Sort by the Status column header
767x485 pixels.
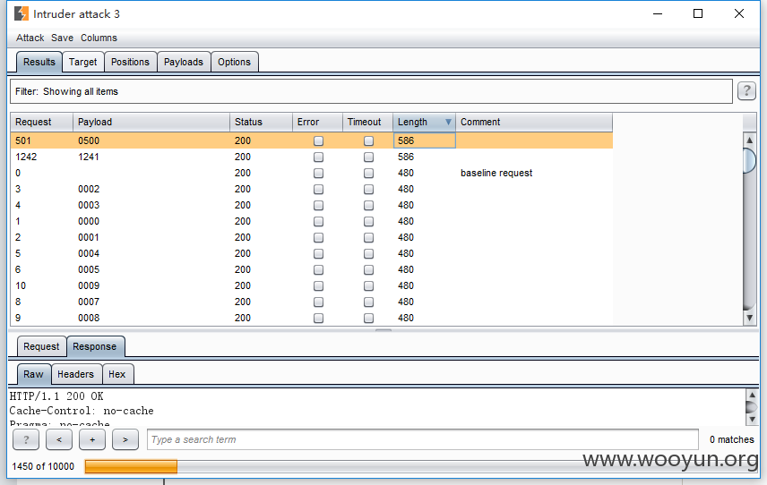261,122
